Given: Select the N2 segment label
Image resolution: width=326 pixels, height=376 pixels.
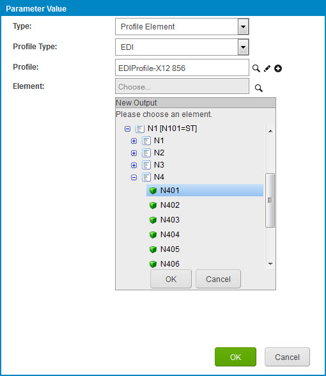Looking at the screenshot, I should point(159,153).
